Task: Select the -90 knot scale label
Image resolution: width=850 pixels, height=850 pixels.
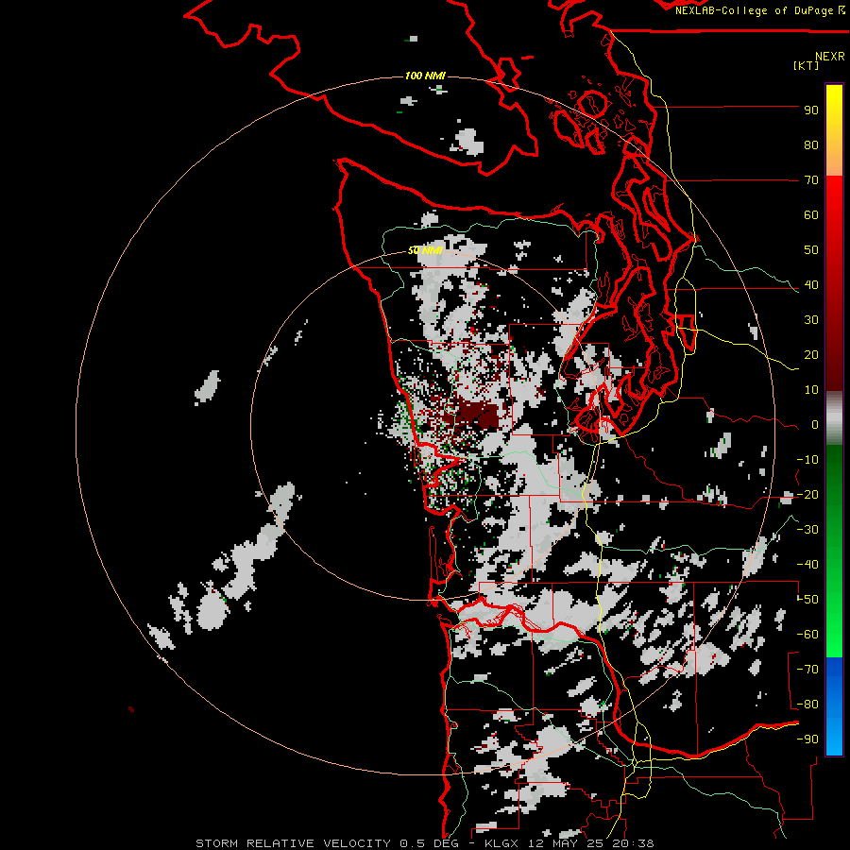Action: coord(807,739)
